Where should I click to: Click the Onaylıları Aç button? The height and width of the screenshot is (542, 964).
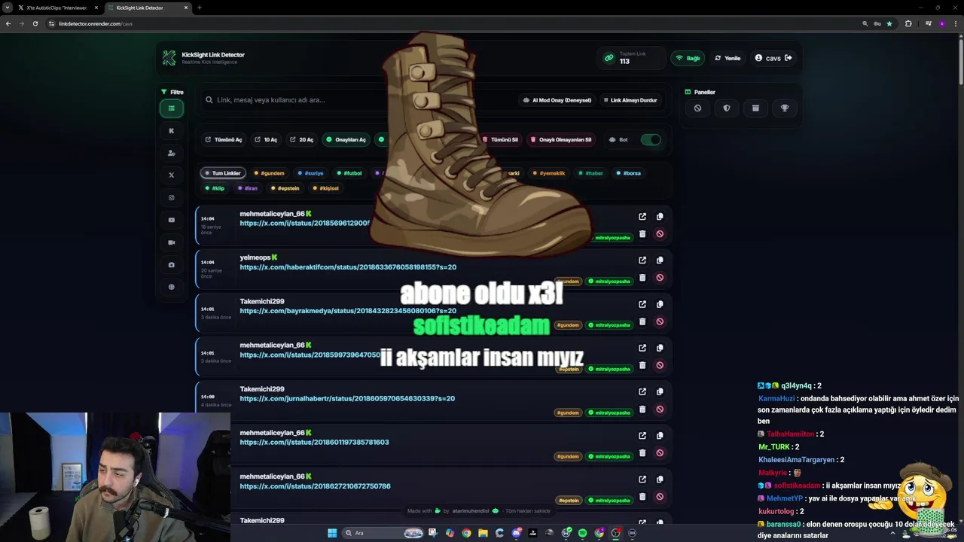[346, 139]
